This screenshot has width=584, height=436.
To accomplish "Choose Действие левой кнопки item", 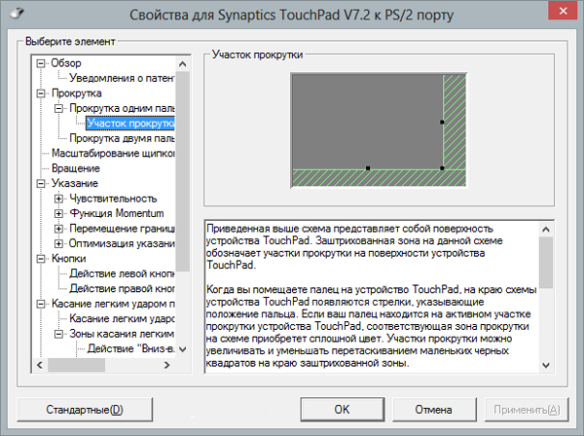I will pos(122,273).
